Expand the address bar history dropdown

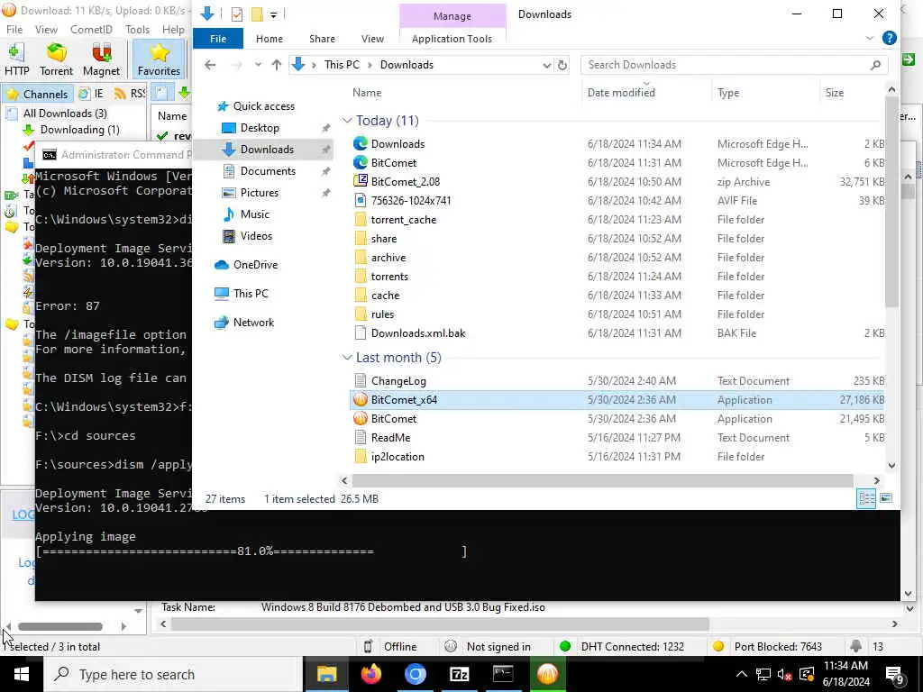[547, 65]
